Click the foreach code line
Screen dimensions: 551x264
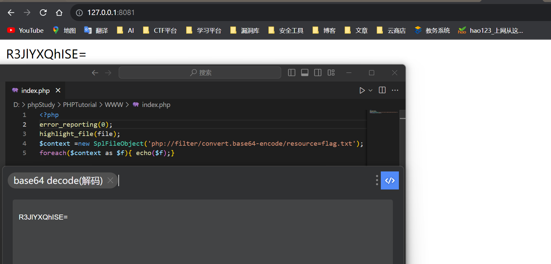point(107,153)
